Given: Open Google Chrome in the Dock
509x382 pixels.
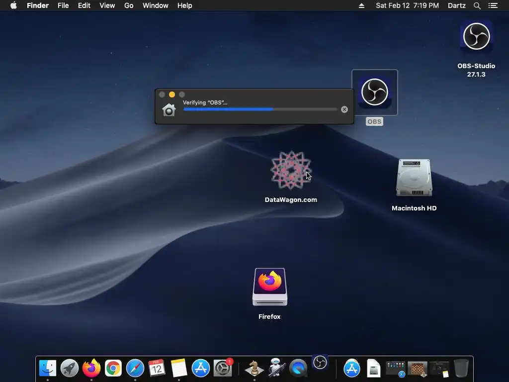Looking at the screenshot, I should (113, 369).
